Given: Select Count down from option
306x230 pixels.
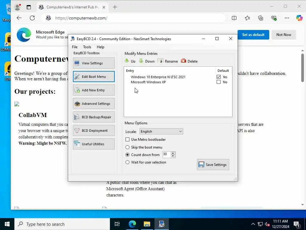Looking at the screenshot, I should (127, 155).
